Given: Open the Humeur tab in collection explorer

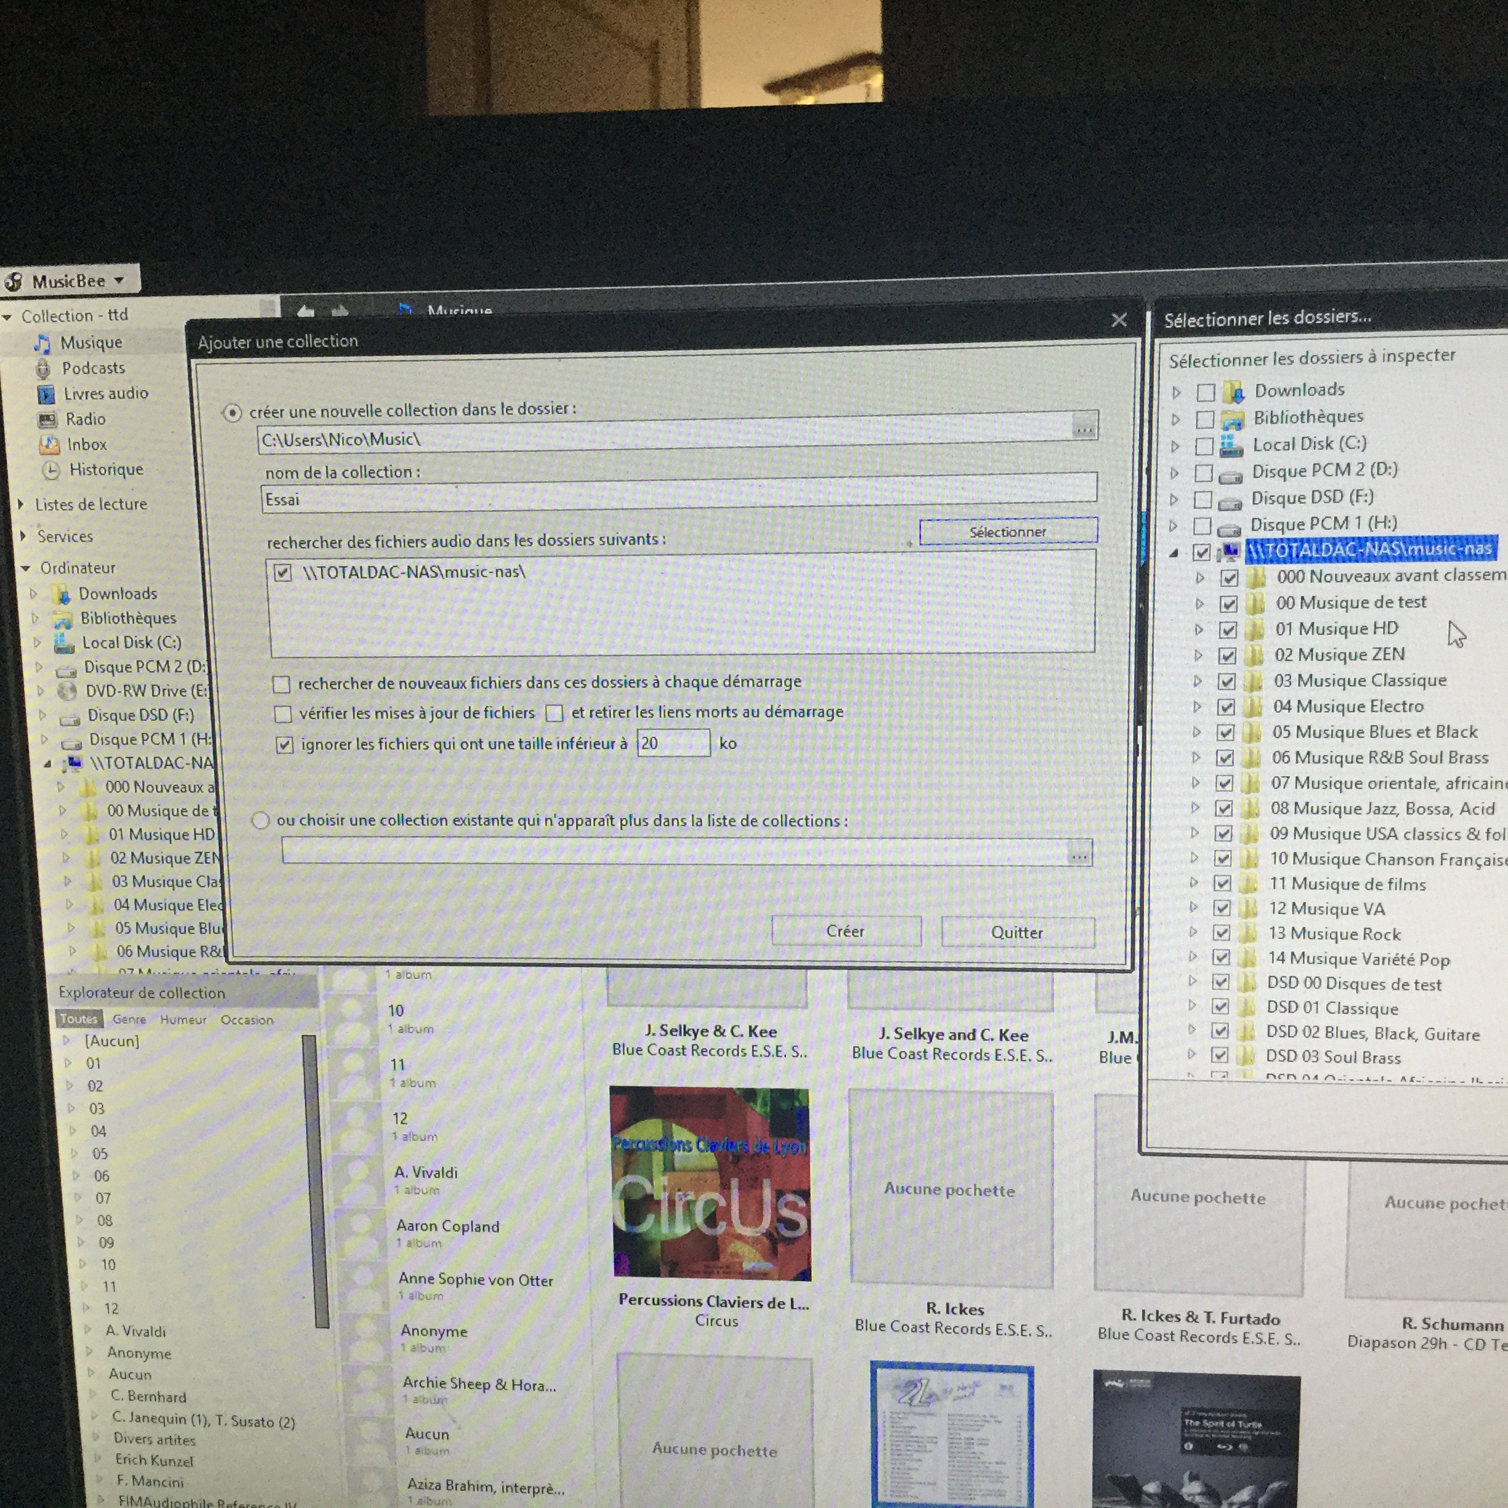Looking at the screenshot, I should pos(184,1020).
